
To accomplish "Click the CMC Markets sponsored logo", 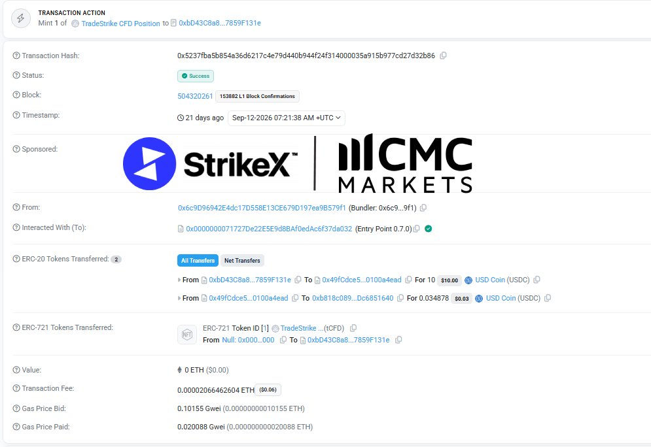I will coord(405,164).
